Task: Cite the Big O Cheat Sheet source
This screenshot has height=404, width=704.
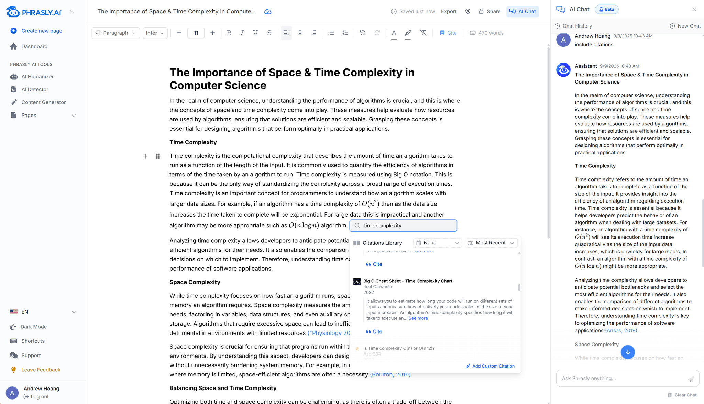Action: coord(374,332)
